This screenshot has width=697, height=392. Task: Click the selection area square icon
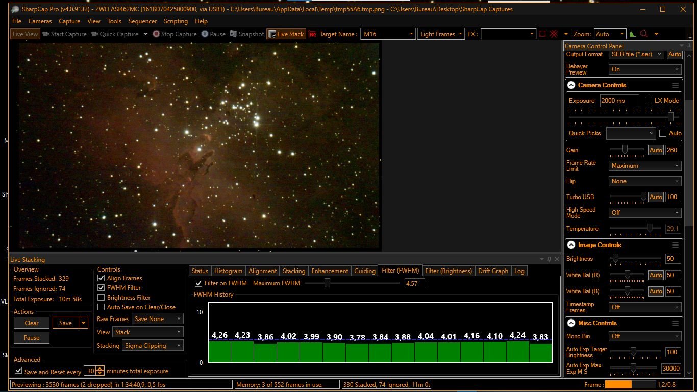click(542, 34)
